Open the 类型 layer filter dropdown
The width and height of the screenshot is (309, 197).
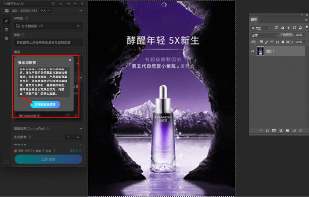[x=260, y=28]
